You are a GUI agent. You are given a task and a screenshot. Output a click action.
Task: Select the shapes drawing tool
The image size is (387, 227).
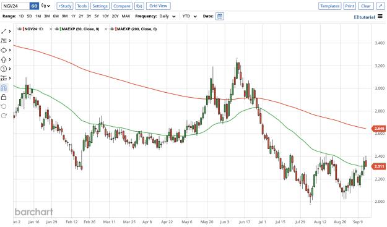[4, 50]
